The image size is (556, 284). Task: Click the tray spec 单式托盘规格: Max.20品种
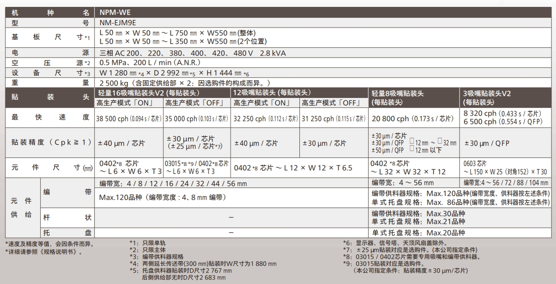(x=418, y=233)
